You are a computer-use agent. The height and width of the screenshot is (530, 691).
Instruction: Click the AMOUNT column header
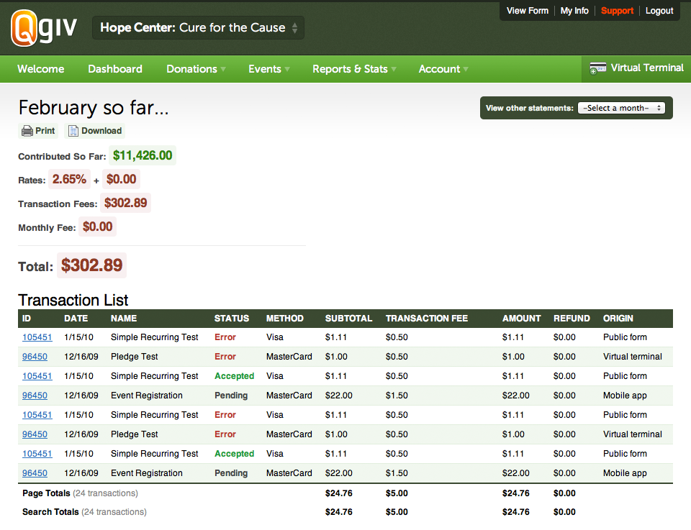tap(521, 319)
